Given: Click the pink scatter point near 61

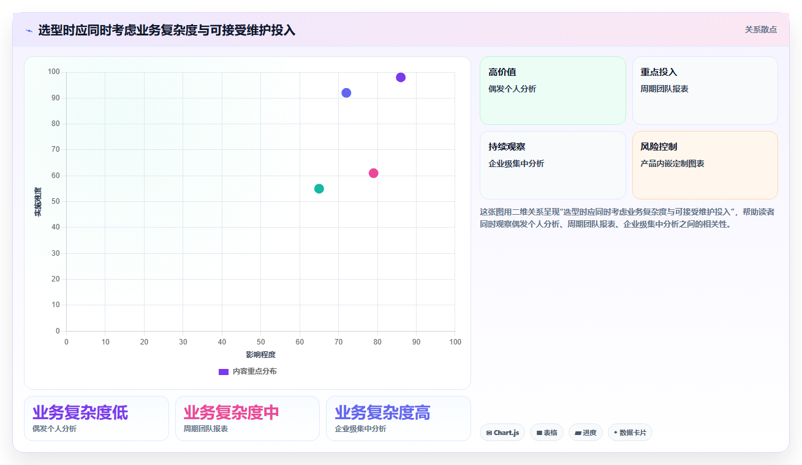Looking at the screenshot, I should click(373, 173).
